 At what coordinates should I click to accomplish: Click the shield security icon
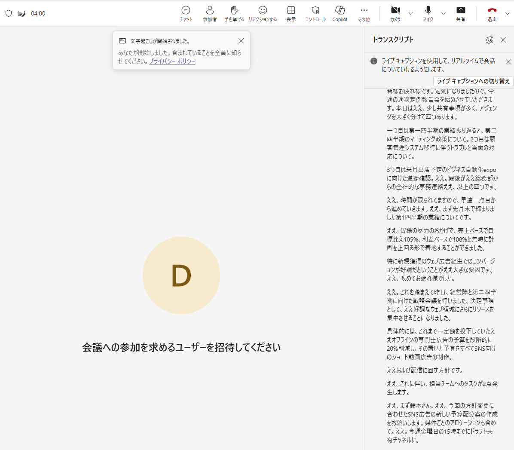9,13
